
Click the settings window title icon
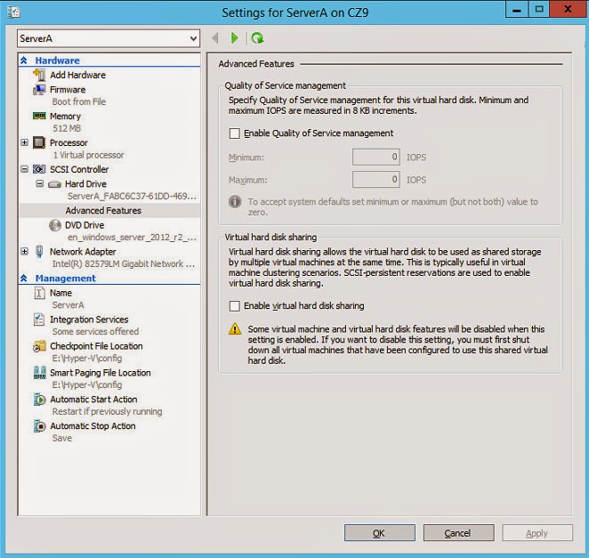13,12
